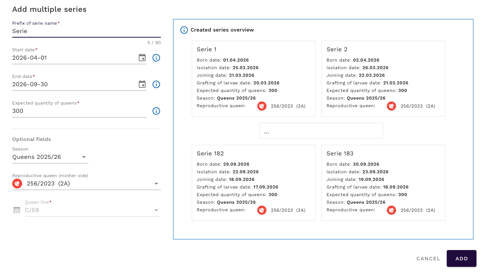This screenshot has width=486, height=274.
Task: Click info icon next to End date
Action: coord(156,84)
